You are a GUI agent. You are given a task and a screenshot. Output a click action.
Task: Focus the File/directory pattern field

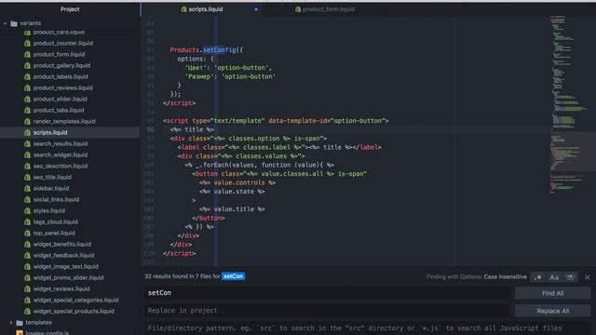[x=368, y=328]
